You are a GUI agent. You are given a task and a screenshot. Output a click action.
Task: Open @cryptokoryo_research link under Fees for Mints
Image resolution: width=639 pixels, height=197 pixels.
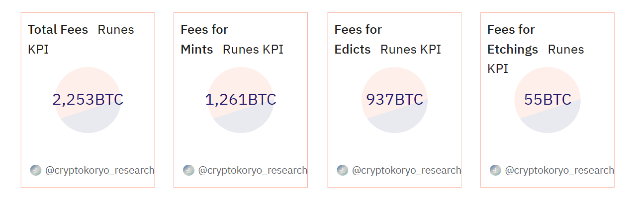tap(253, 170)
